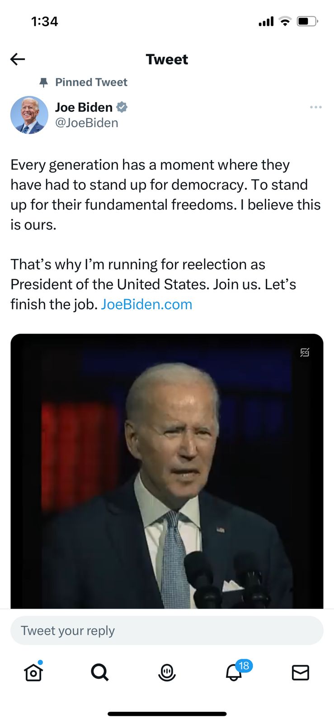Open the @JoeBiden handle
334x723 pixels.
pyautogui.click(x=86, y=123)
